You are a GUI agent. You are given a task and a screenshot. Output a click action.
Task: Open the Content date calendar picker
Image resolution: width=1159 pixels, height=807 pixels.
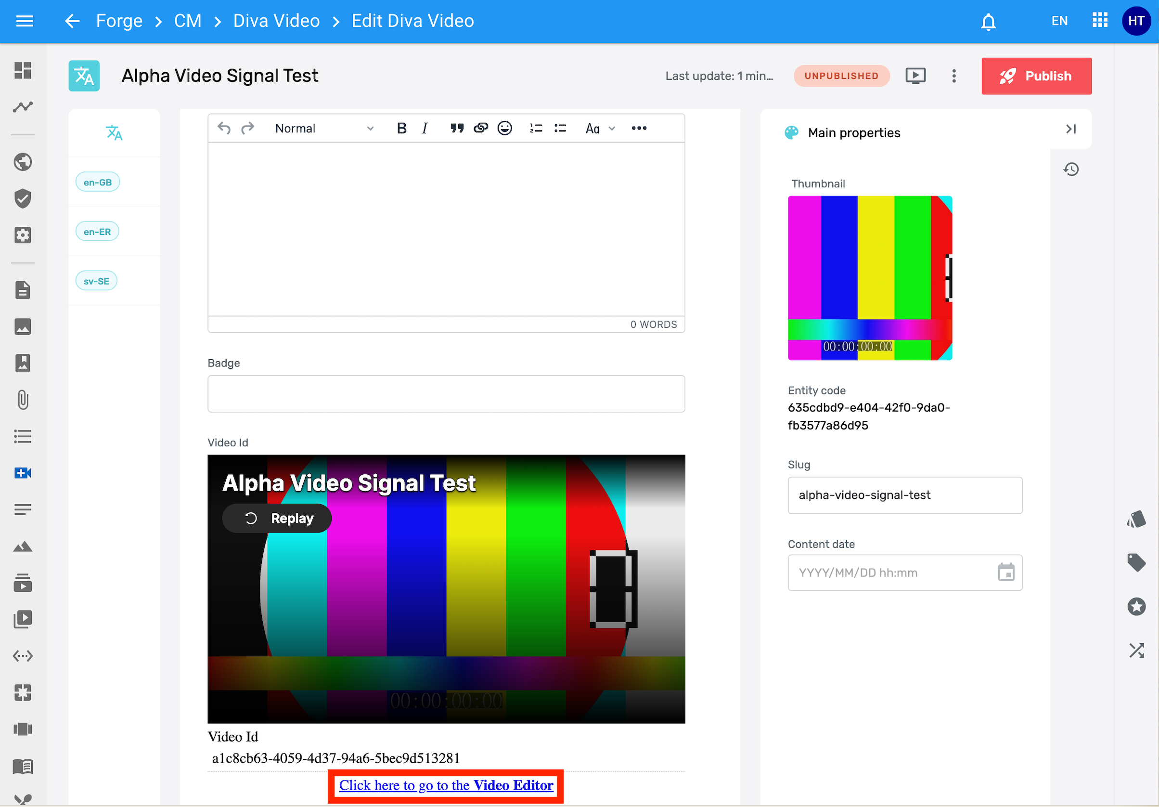pyautogui.click(x=1005, y=572)
